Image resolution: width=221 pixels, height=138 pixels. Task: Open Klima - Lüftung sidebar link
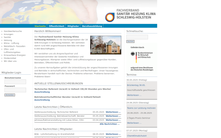coord(11,43)
